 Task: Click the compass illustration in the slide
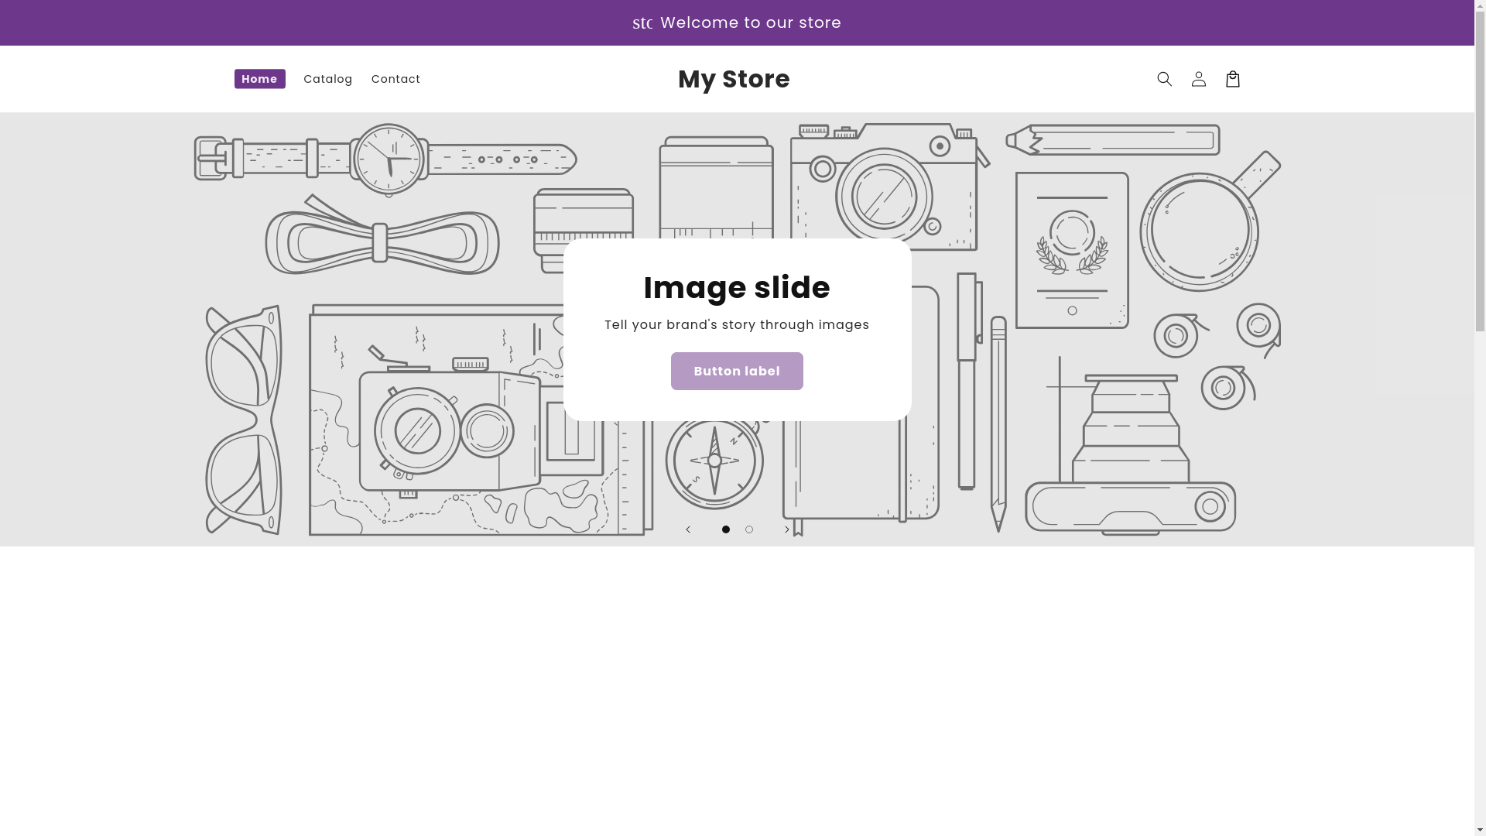pos(714,461)
